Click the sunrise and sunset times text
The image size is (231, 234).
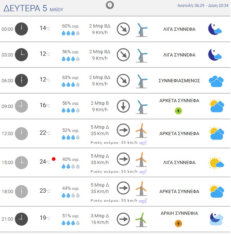tap(203, 5)
